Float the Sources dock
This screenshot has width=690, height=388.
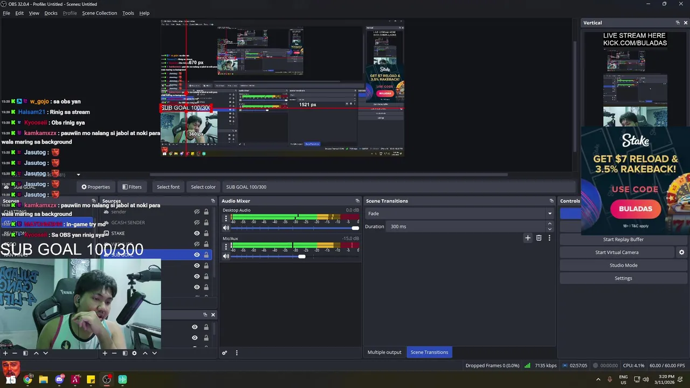click(212, 201)
